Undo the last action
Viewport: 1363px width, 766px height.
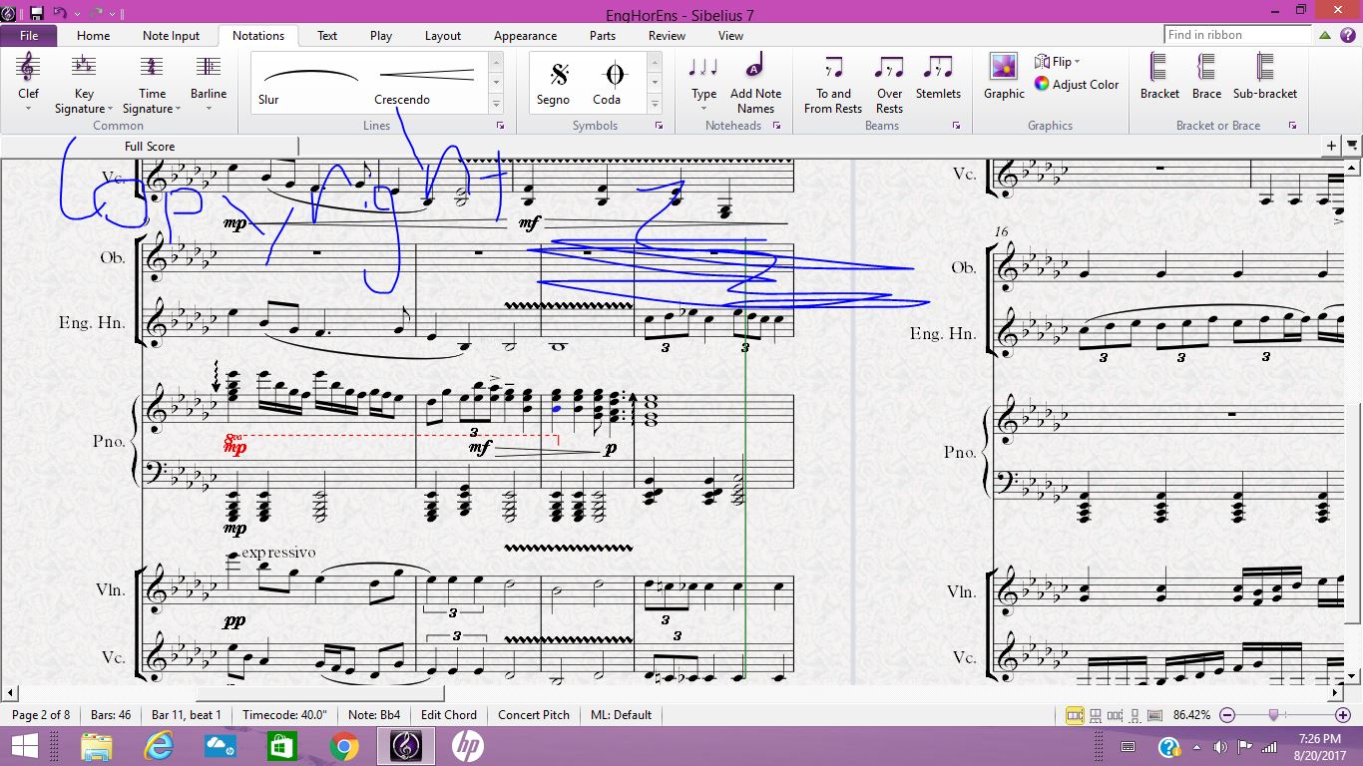click(x=60, y=13)
